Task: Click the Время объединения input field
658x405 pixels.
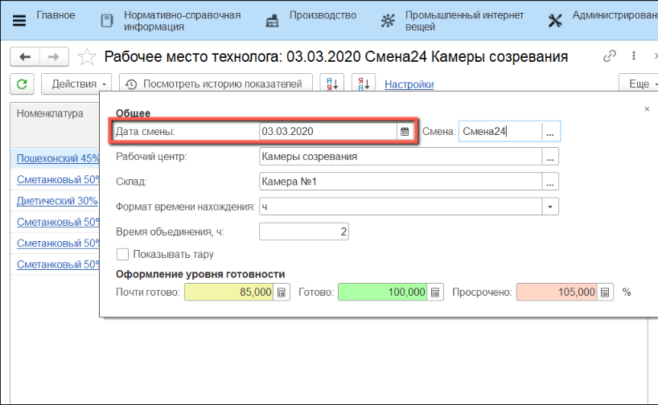Action: pyautogui.click(x=304, y=231)
